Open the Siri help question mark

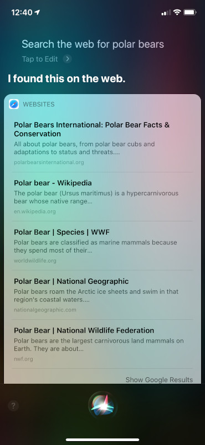(13, 406)
